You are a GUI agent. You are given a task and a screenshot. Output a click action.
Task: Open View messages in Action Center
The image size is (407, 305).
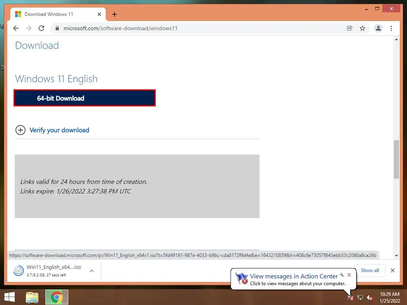coord(294,276)
